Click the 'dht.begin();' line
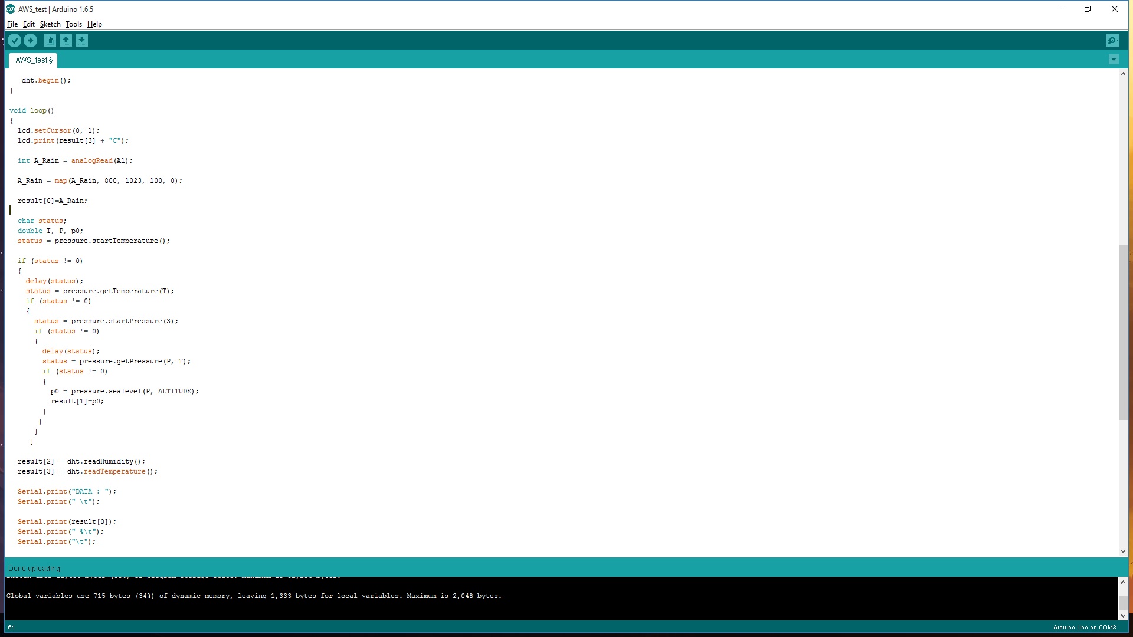1133x637 pixels. (46, 81)
